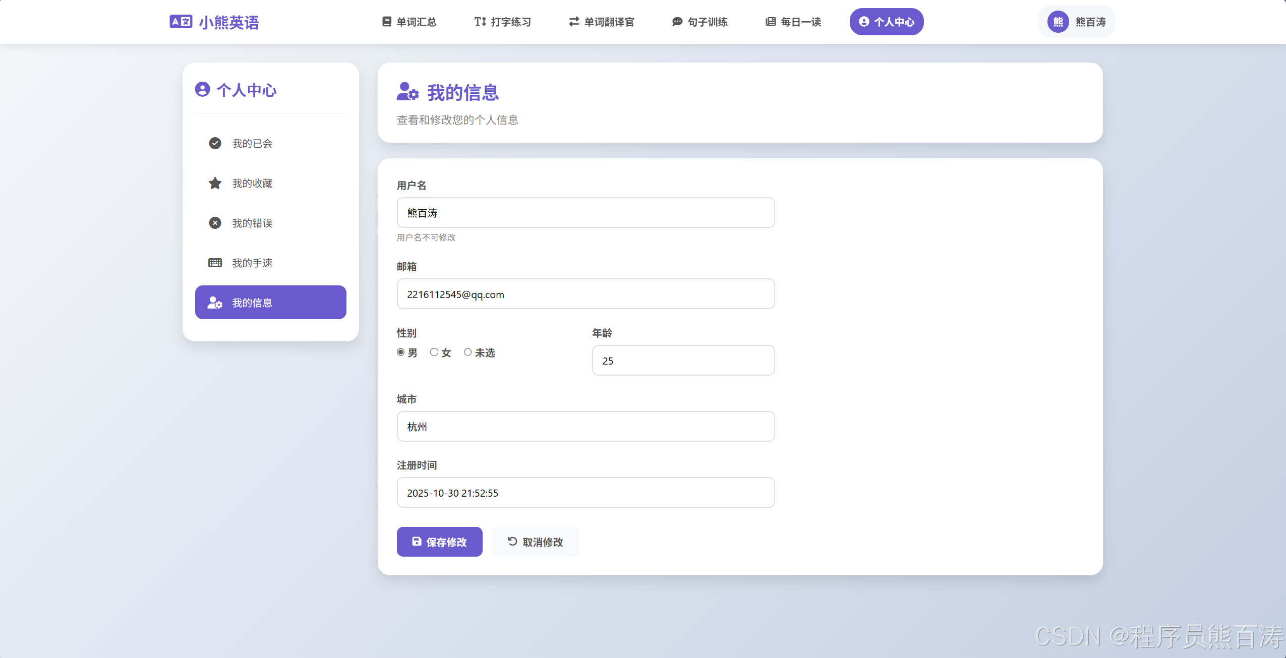Open 我的手速 in the sidebar
Image resolution: width=1286 pixels, height=658 pixels.
pos(270,263)
